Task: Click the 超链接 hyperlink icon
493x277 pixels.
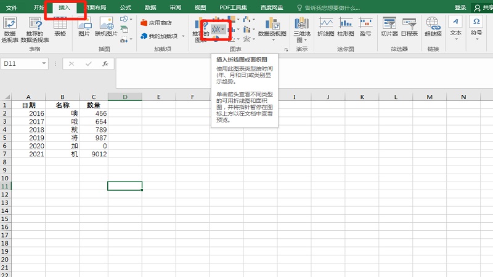Action: tap(433, 27)
